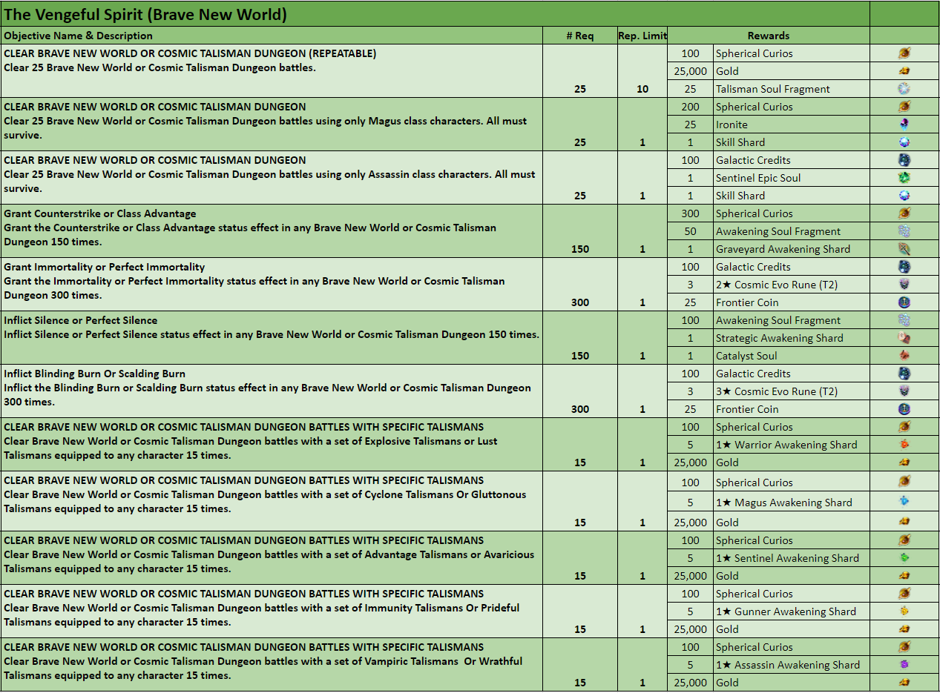Click Awakening Soul Fragment icon in Grant Counterstrike objective
The height and width of the screenshot is (693, 940).
904,231
